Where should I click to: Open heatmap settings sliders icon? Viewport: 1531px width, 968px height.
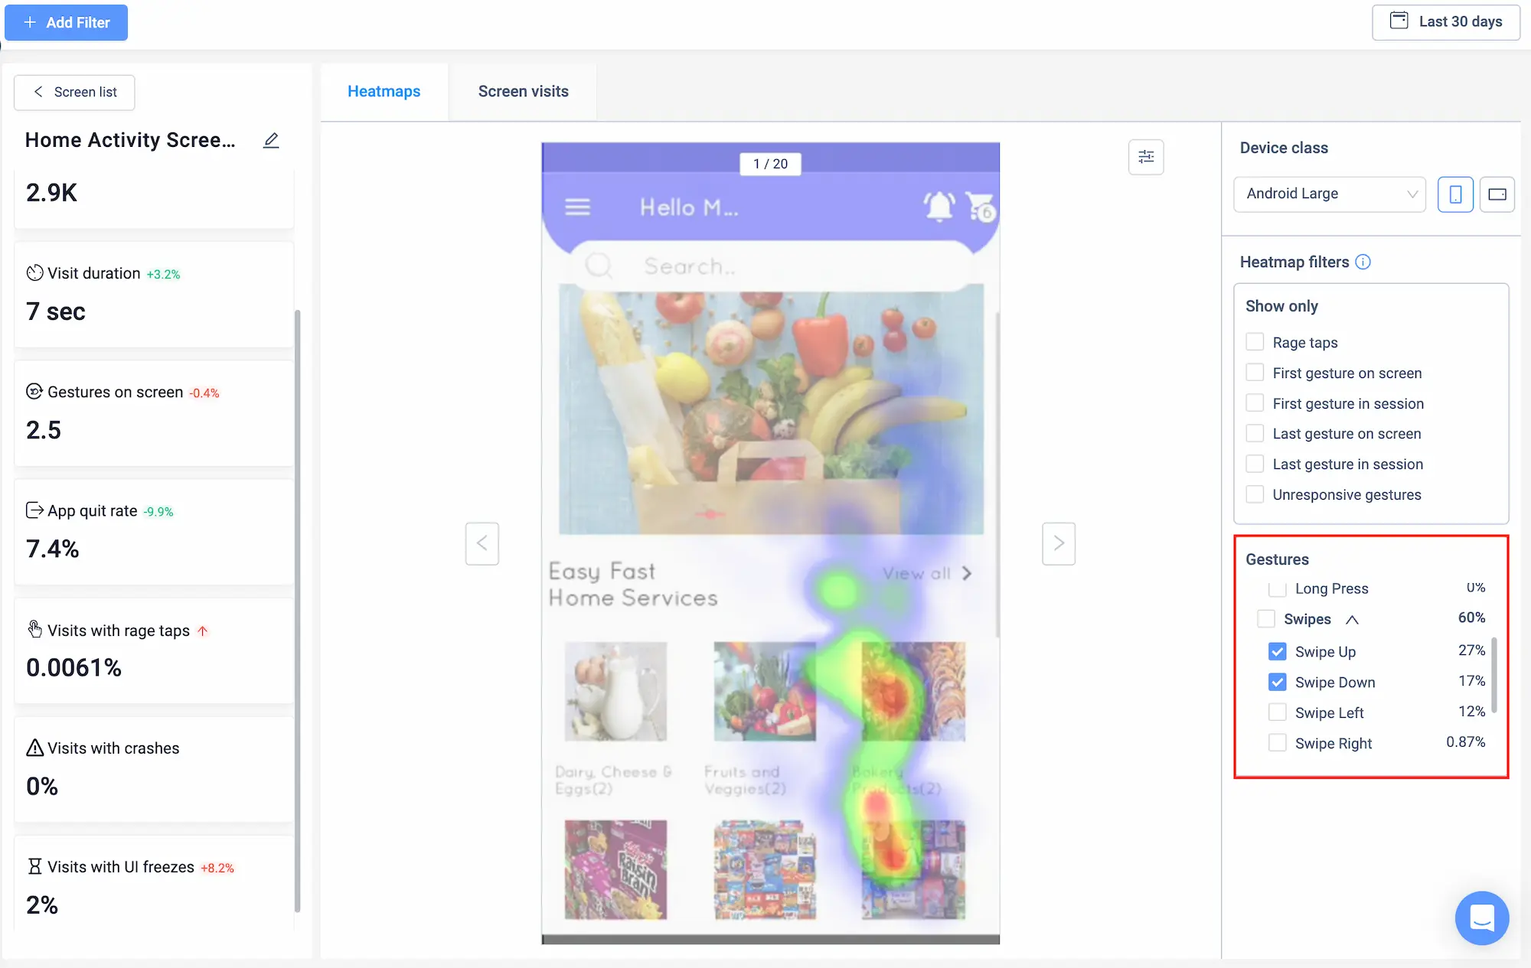click(1146, 157)
